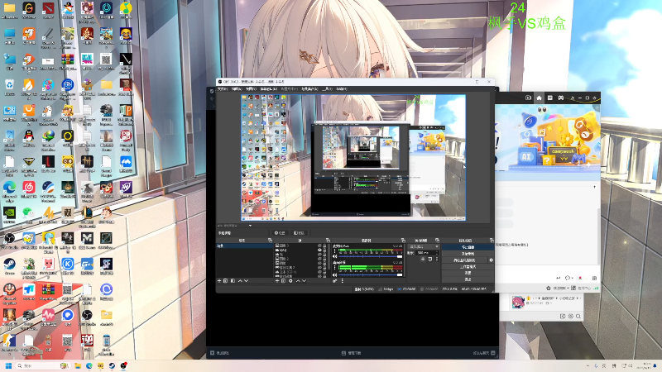Open the QQ penguin desktop icon
This screenshot has height=372, width=662.
pos(29,136)
